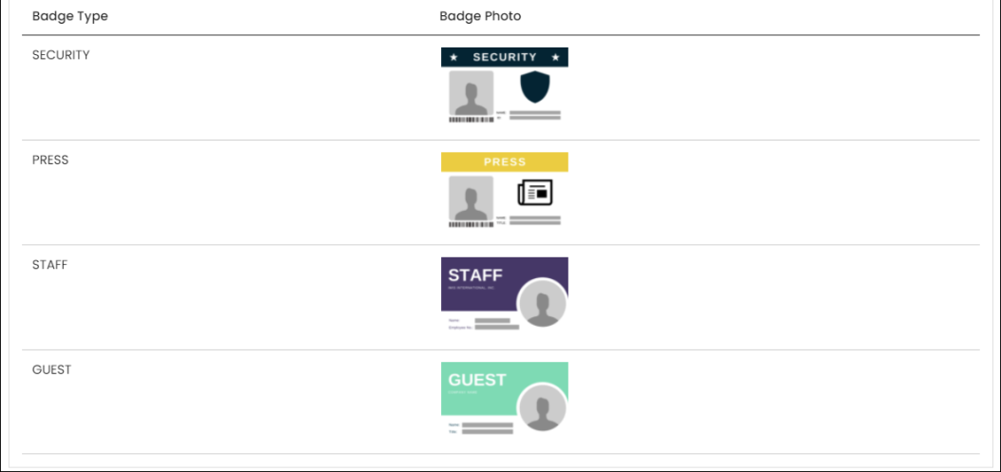1001x472 pixels.
Task: Click the Badge Photo column header
Action: 480,16
